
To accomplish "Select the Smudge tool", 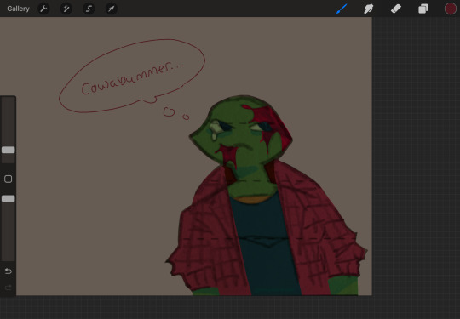I will (x=369, y=9).
